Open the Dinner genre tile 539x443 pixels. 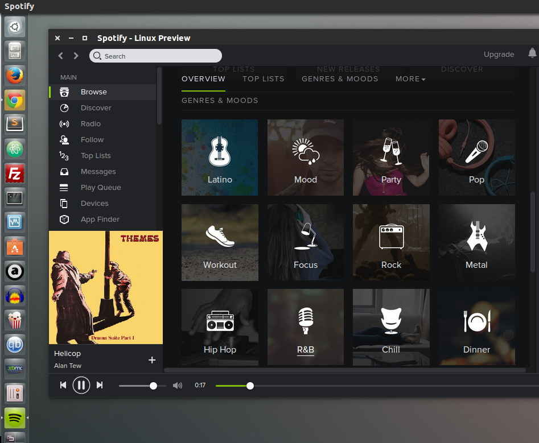(477, 327)
